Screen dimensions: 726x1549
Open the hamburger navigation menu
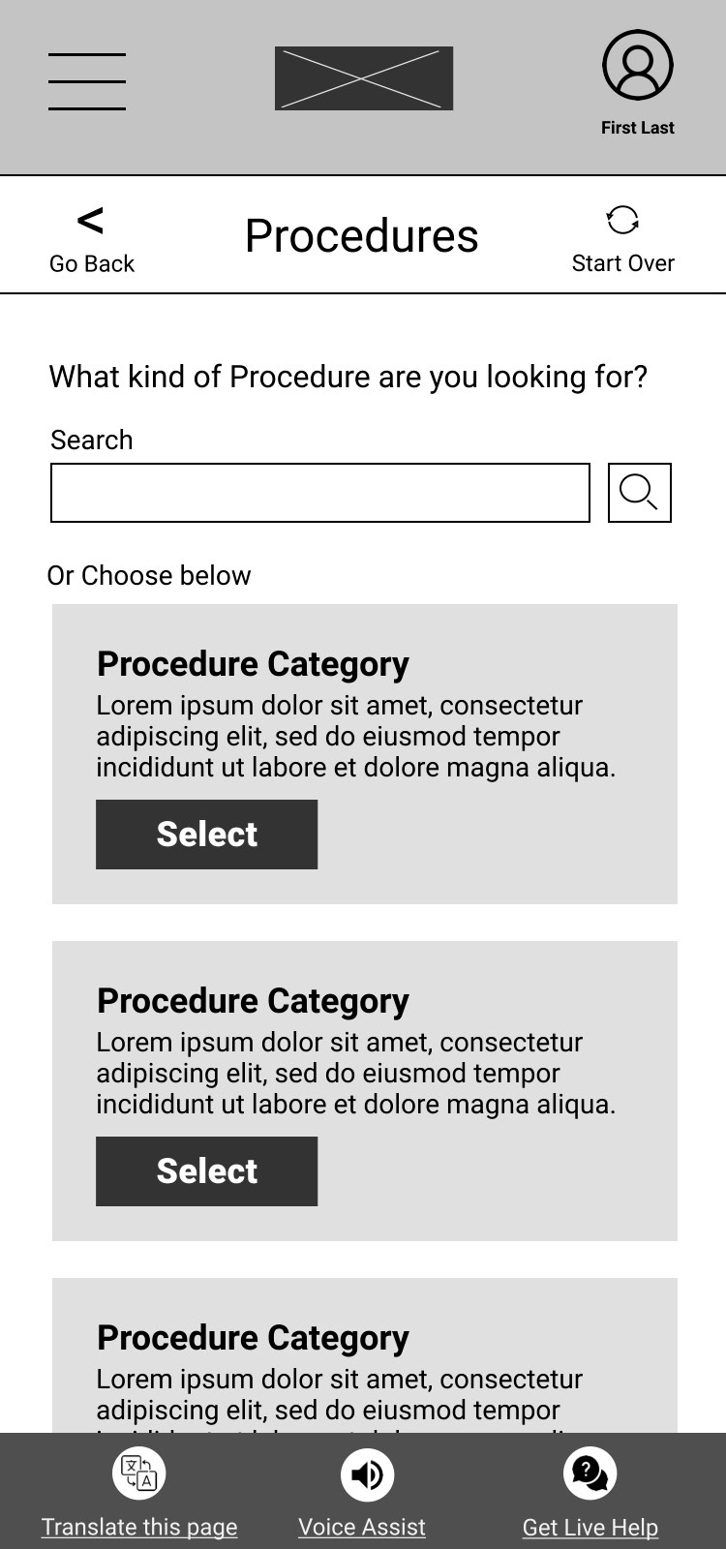(87, 81)
